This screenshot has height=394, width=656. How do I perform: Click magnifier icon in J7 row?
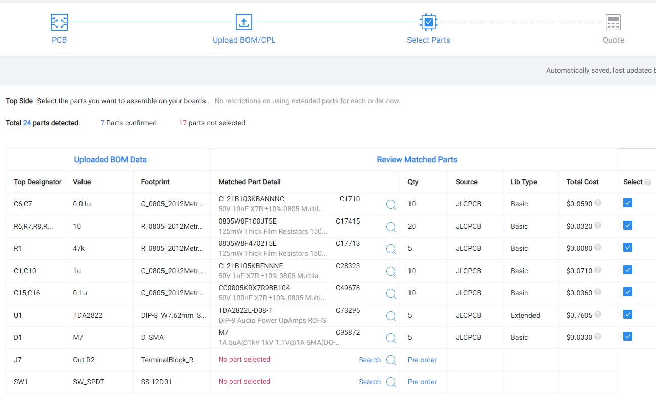tap(391, 360)
